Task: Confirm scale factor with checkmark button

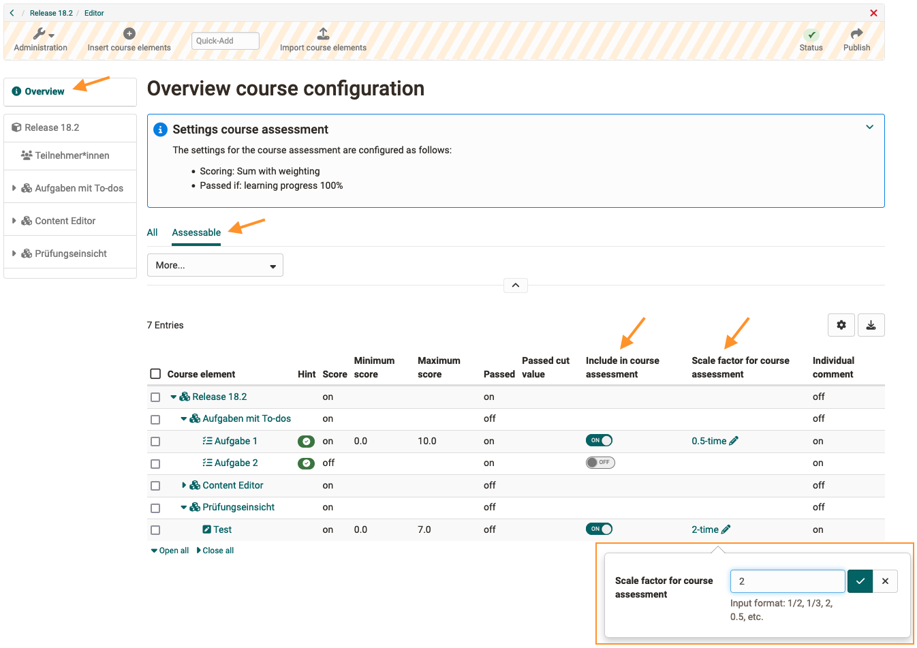Action: 860,581
